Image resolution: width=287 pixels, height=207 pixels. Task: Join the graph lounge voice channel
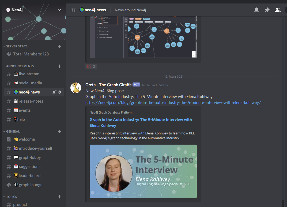[34, 185]
